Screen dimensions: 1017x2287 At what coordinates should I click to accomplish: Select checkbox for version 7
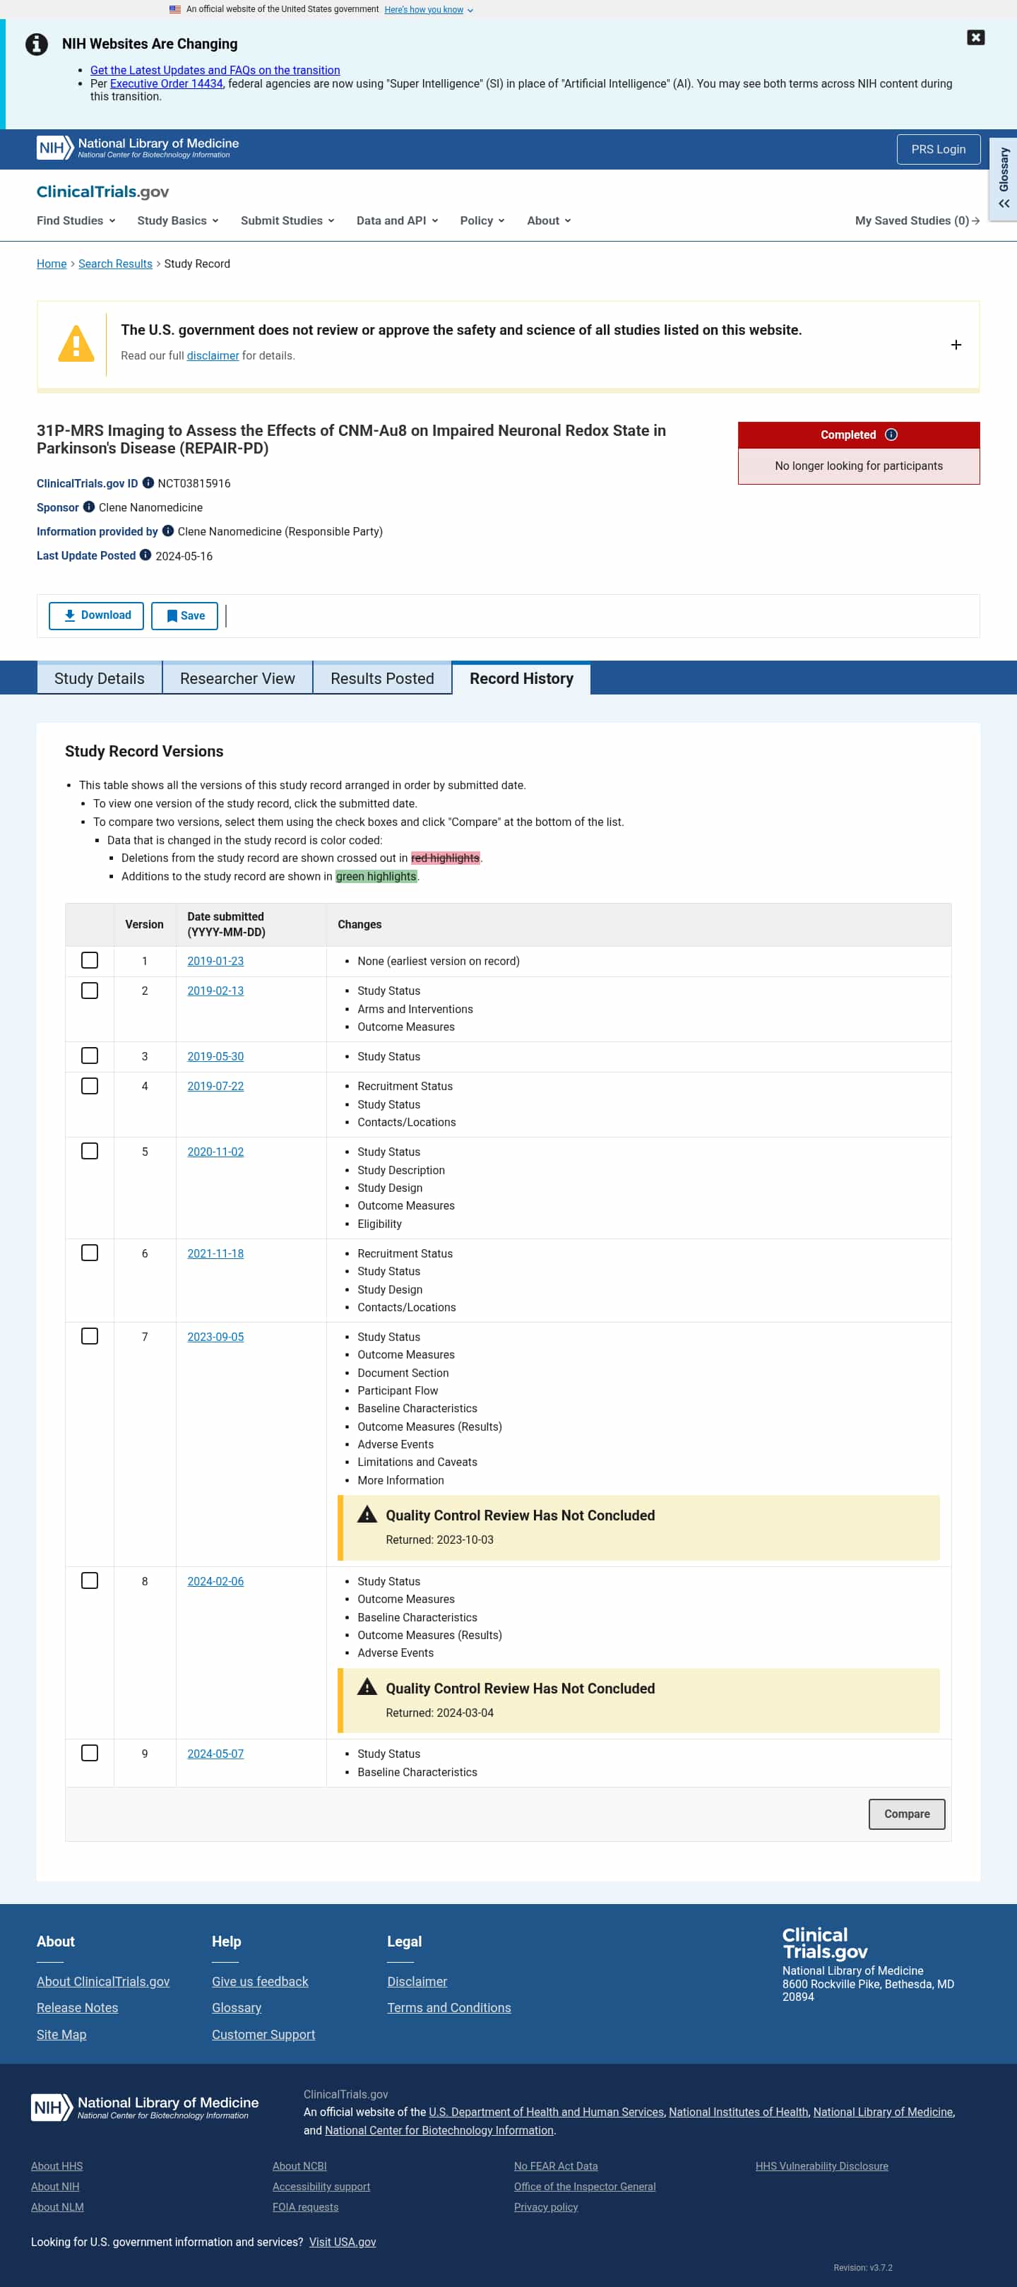(90, 1336)
